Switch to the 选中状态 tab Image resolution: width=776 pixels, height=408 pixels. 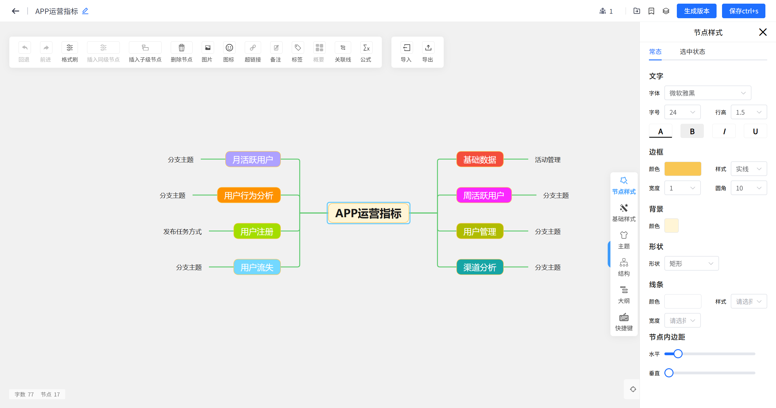coord(692,52)
